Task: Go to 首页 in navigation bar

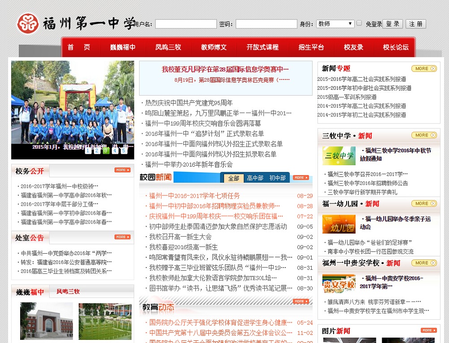Action: (79, 47)
